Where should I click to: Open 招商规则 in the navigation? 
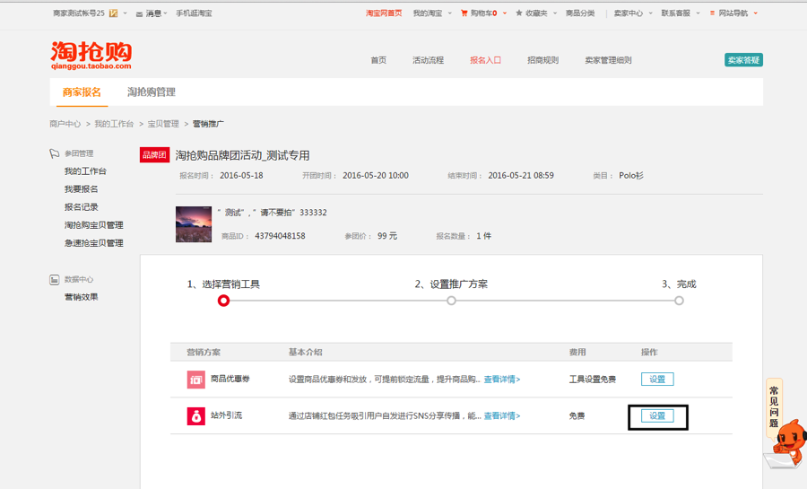(x=542, y=60)
